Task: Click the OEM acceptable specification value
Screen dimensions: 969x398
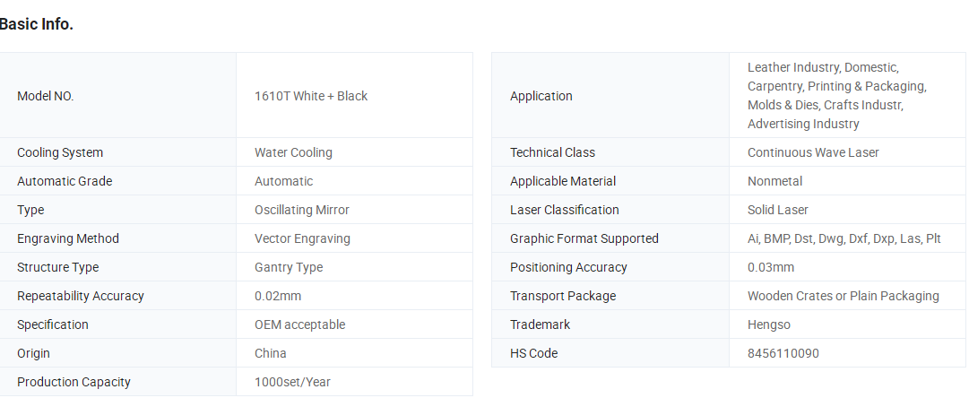Action: 299,324
